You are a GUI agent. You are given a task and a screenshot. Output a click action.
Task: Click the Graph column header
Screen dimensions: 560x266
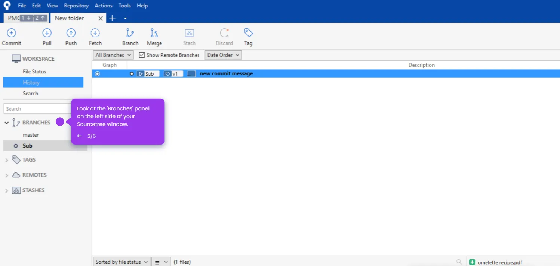110,65
